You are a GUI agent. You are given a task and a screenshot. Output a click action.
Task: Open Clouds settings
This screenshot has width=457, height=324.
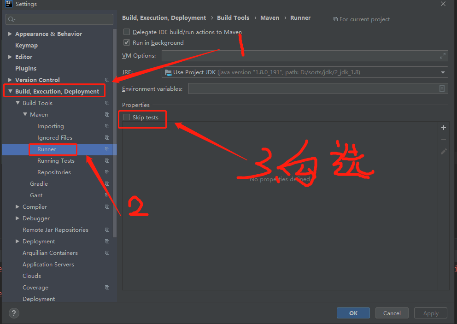(x=32, y=276)
